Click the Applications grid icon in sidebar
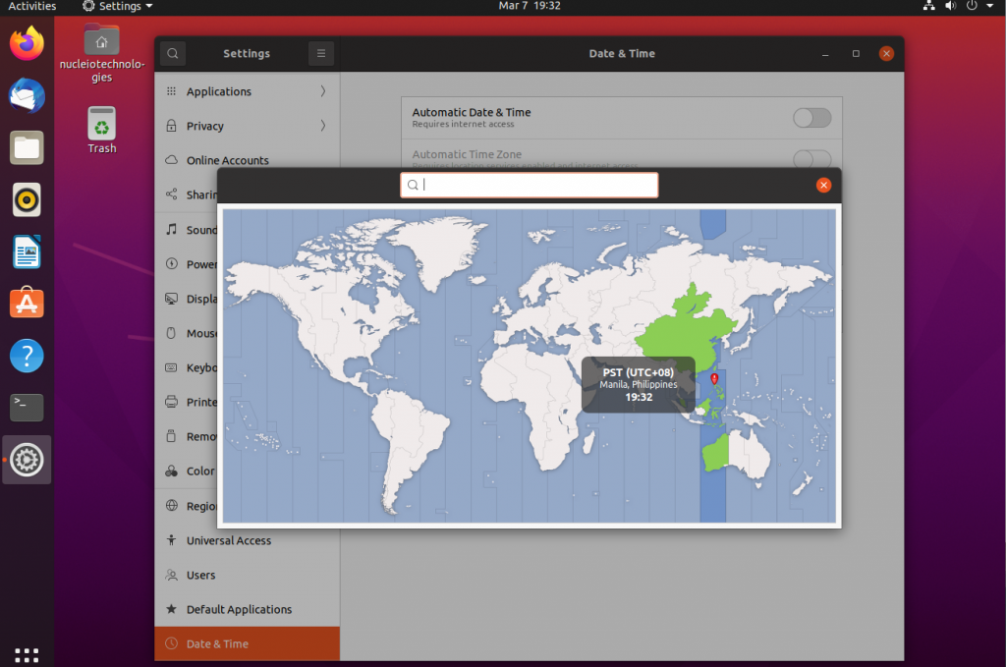The height and width of the screenshot is (667, 1006). [x=171, y=91]
